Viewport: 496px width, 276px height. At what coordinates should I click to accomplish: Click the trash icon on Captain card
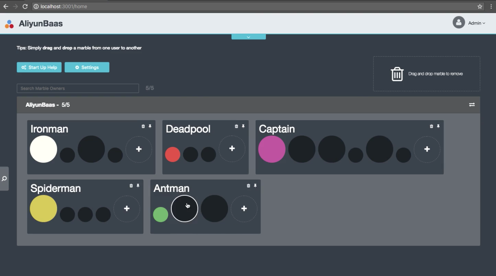pyautogui.click(x=431, y=126)
